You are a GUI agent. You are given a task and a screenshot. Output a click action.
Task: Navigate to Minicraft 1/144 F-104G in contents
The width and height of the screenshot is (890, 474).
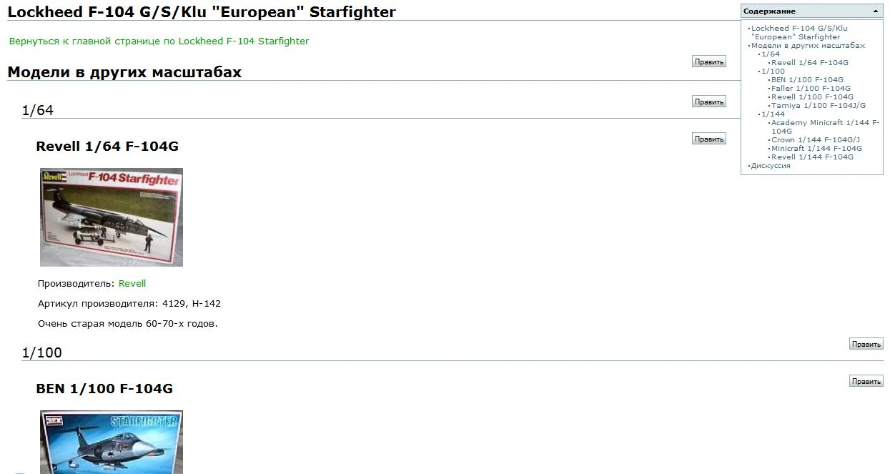(x=811, y=149)
